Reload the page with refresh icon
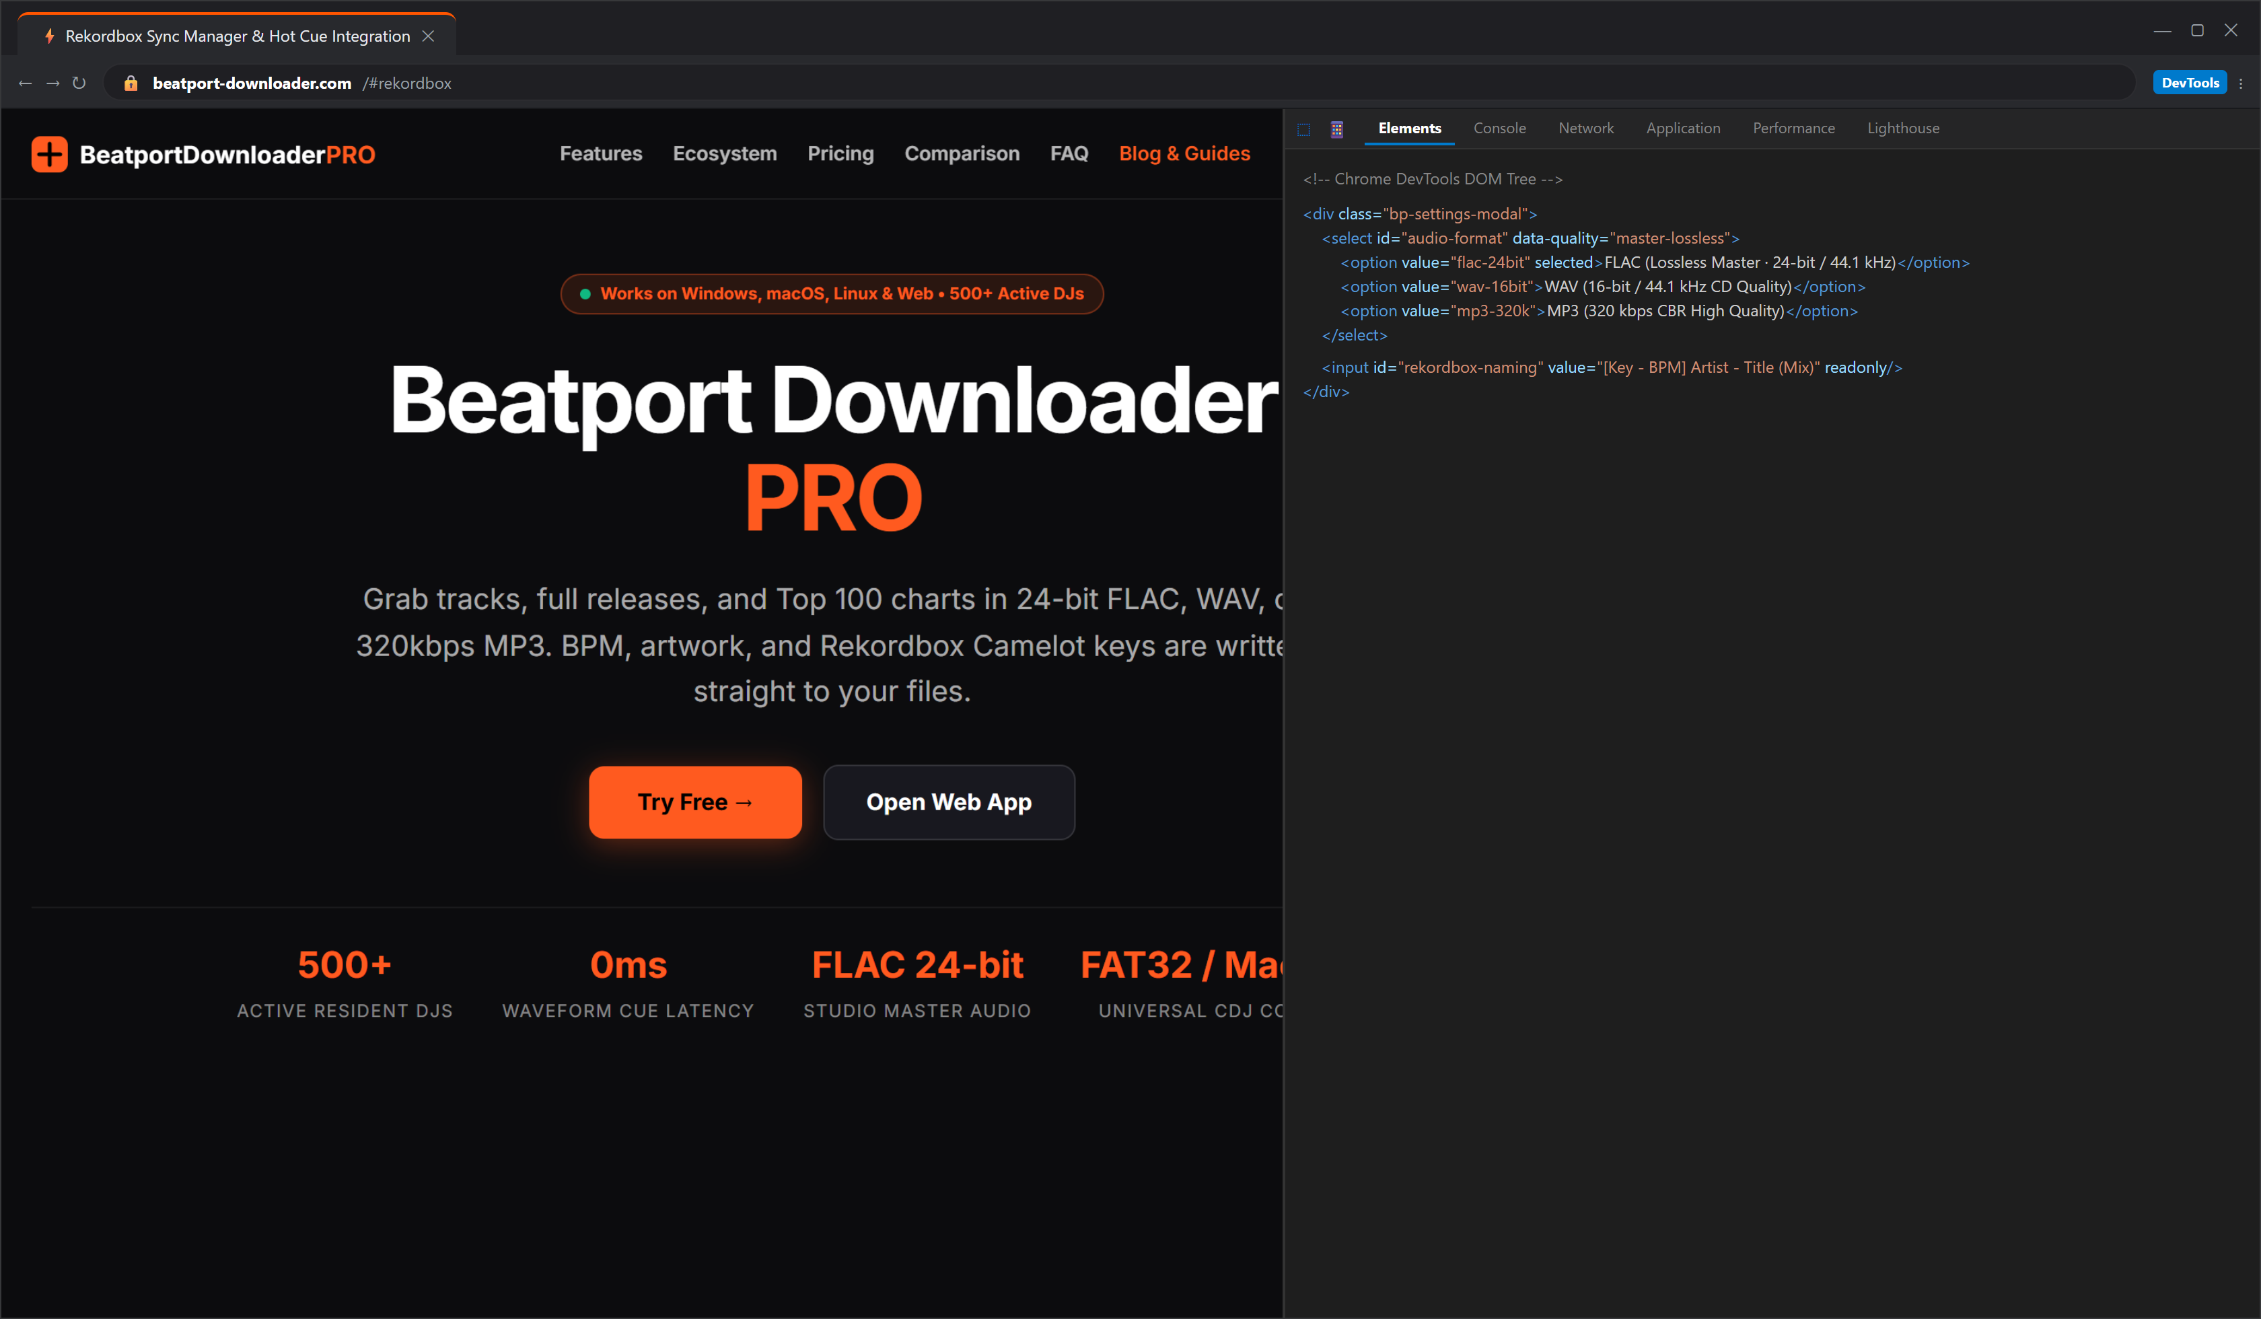Viewport: 2261px width, 1319px height. [79, 83]
